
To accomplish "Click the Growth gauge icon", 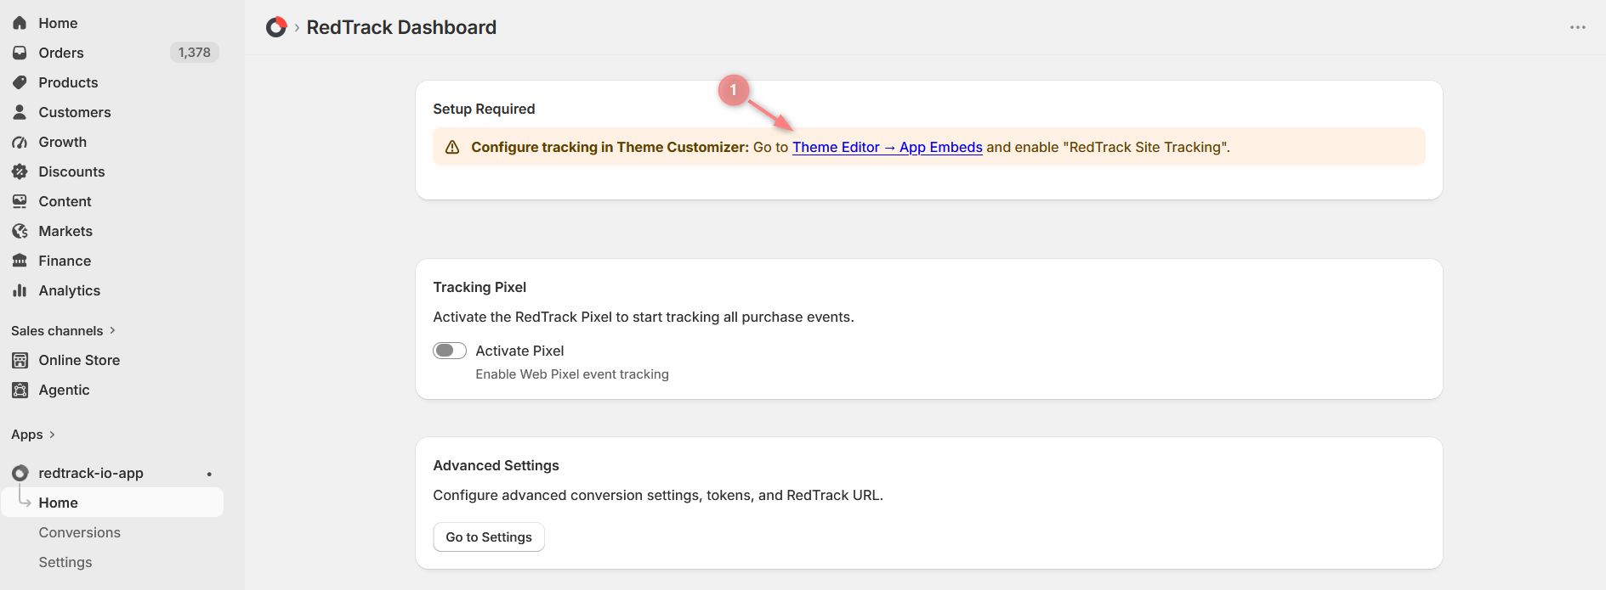I will point(20,142).
